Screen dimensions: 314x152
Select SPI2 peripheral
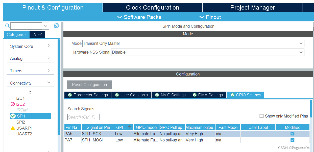point(21,122)
